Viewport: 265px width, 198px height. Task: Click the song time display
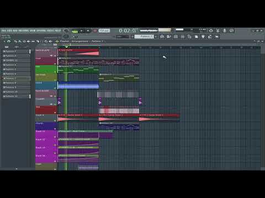tap(128, 31)
